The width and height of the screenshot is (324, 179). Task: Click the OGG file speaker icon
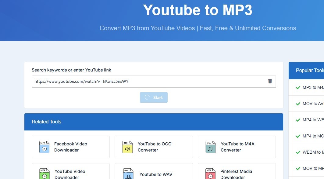pyautogui.click(x=127, y=147)
